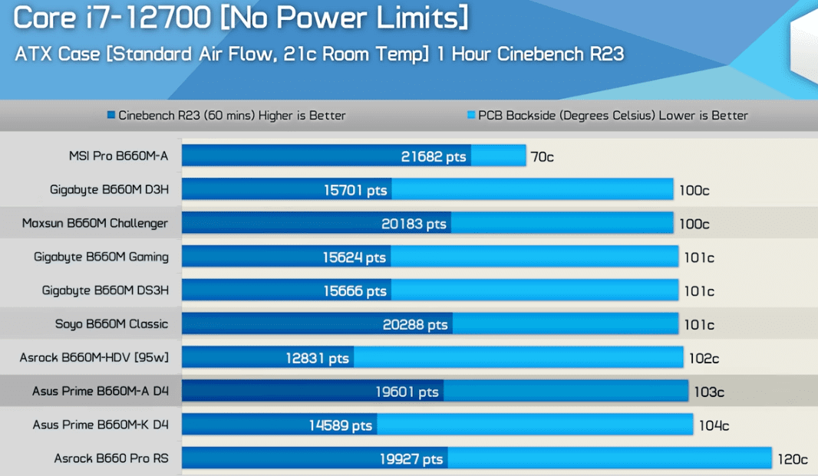
Task: Click the '101c' value for Gigabyte B660M Gaming
Action: [x=699, y=258]
